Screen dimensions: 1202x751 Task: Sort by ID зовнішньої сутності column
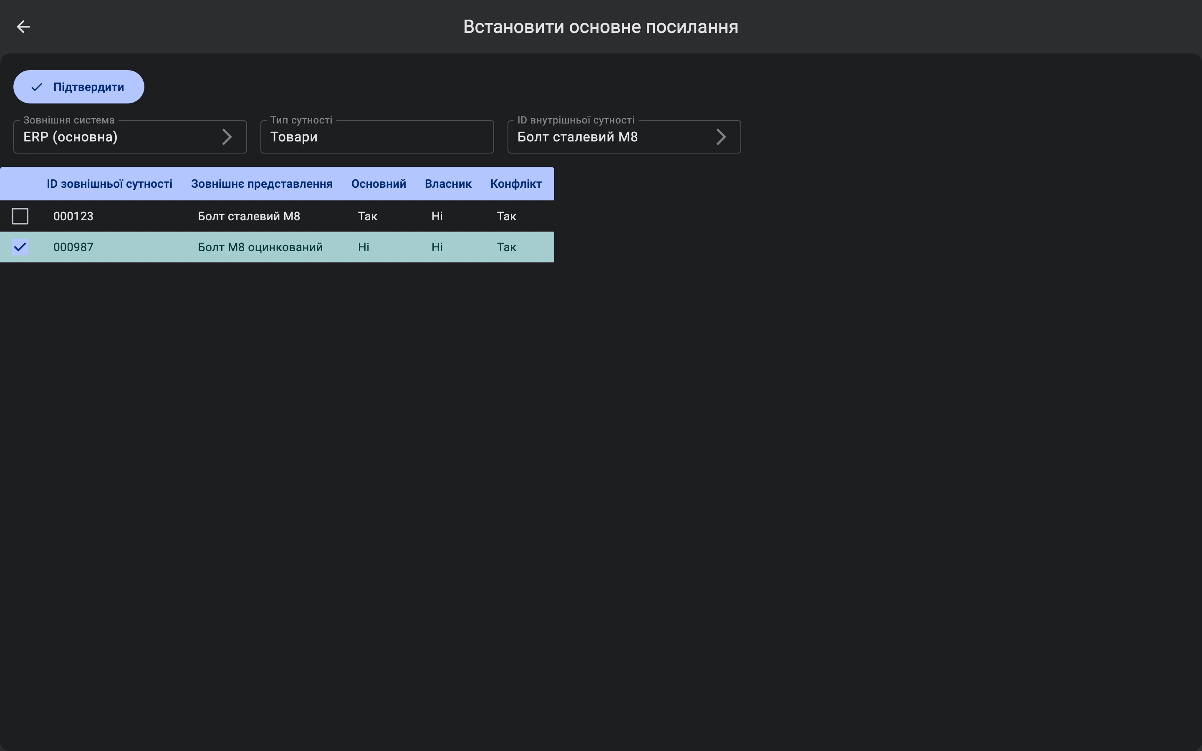[x=109, y=184]
